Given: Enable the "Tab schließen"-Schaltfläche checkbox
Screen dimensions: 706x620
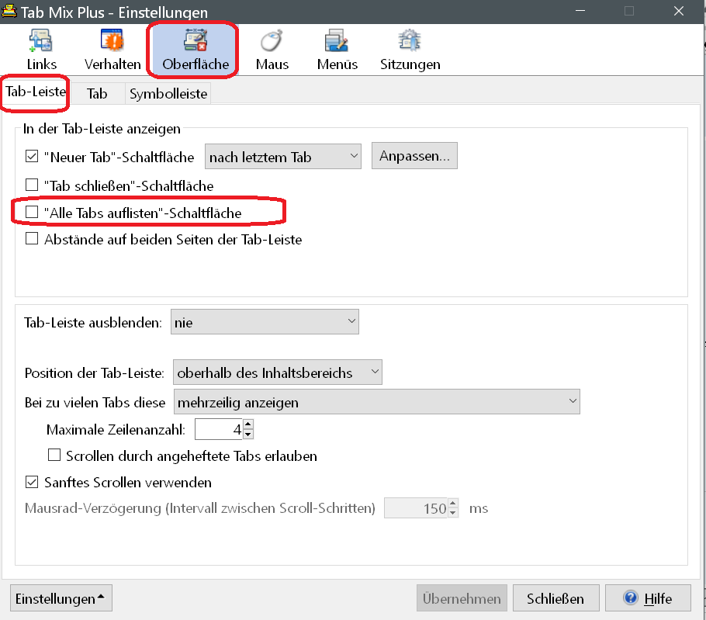Looking at the screenshot, I should coord(32,185).
